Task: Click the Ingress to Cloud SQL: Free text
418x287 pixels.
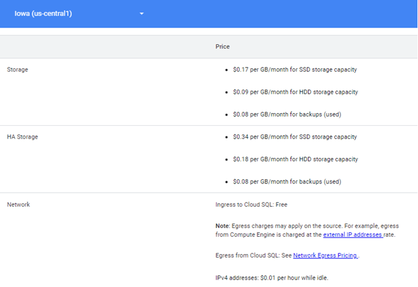Action: [251, 205]
